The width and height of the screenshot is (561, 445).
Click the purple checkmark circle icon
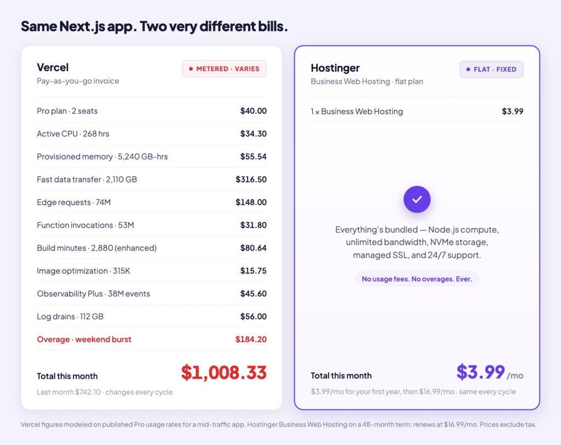(417, 199)
